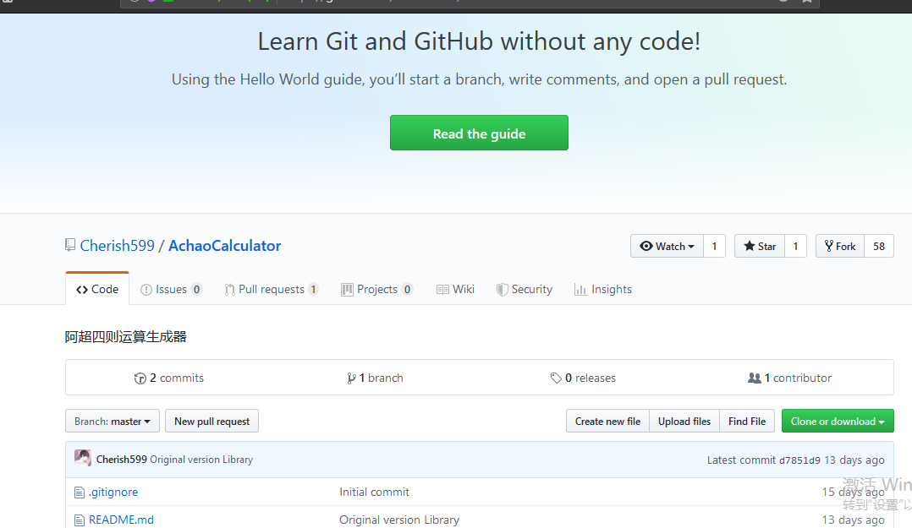The image size is (912, 528).
Task: Select the Code tab
Action: (97, 289)
